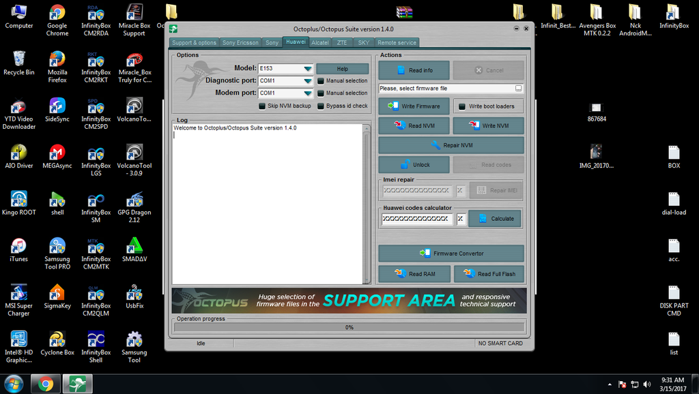The height and width of the screenshot is (394, 699).
Task: Open the DISK PART CMD file
Action: [674, 301]
